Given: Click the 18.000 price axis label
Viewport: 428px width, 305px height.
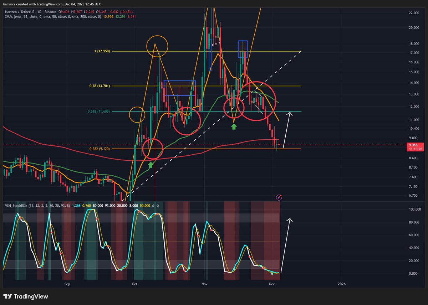Looking at the screenshot, I should (414, 44).
